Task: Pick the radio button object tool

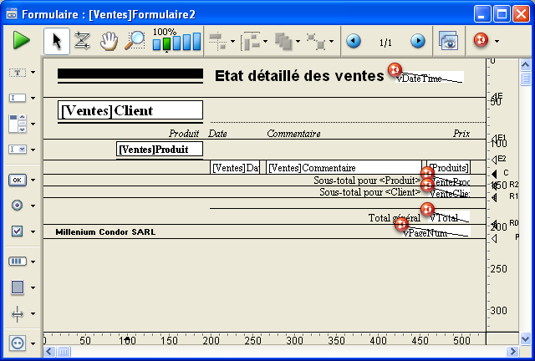Action: (17, 205)
